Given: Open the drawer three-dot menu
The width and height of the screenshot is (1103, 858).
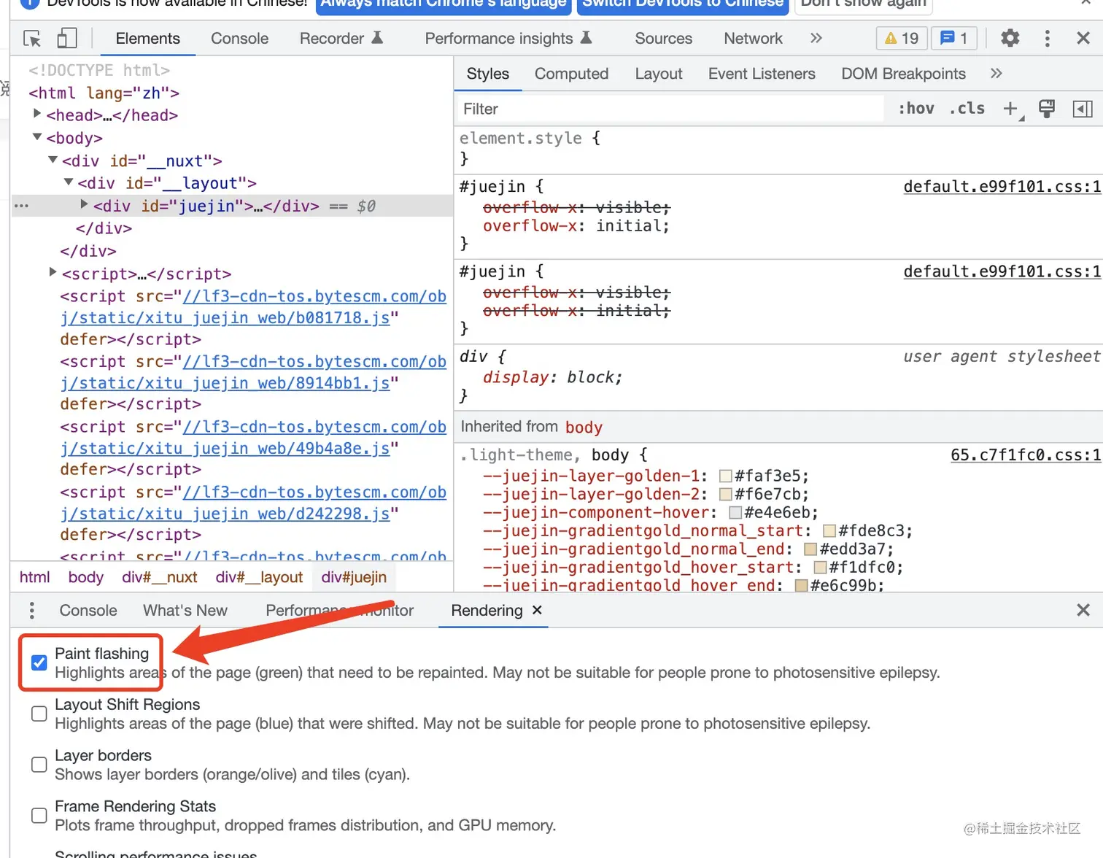Looking at the screenshot, I should tap(31, 610).
